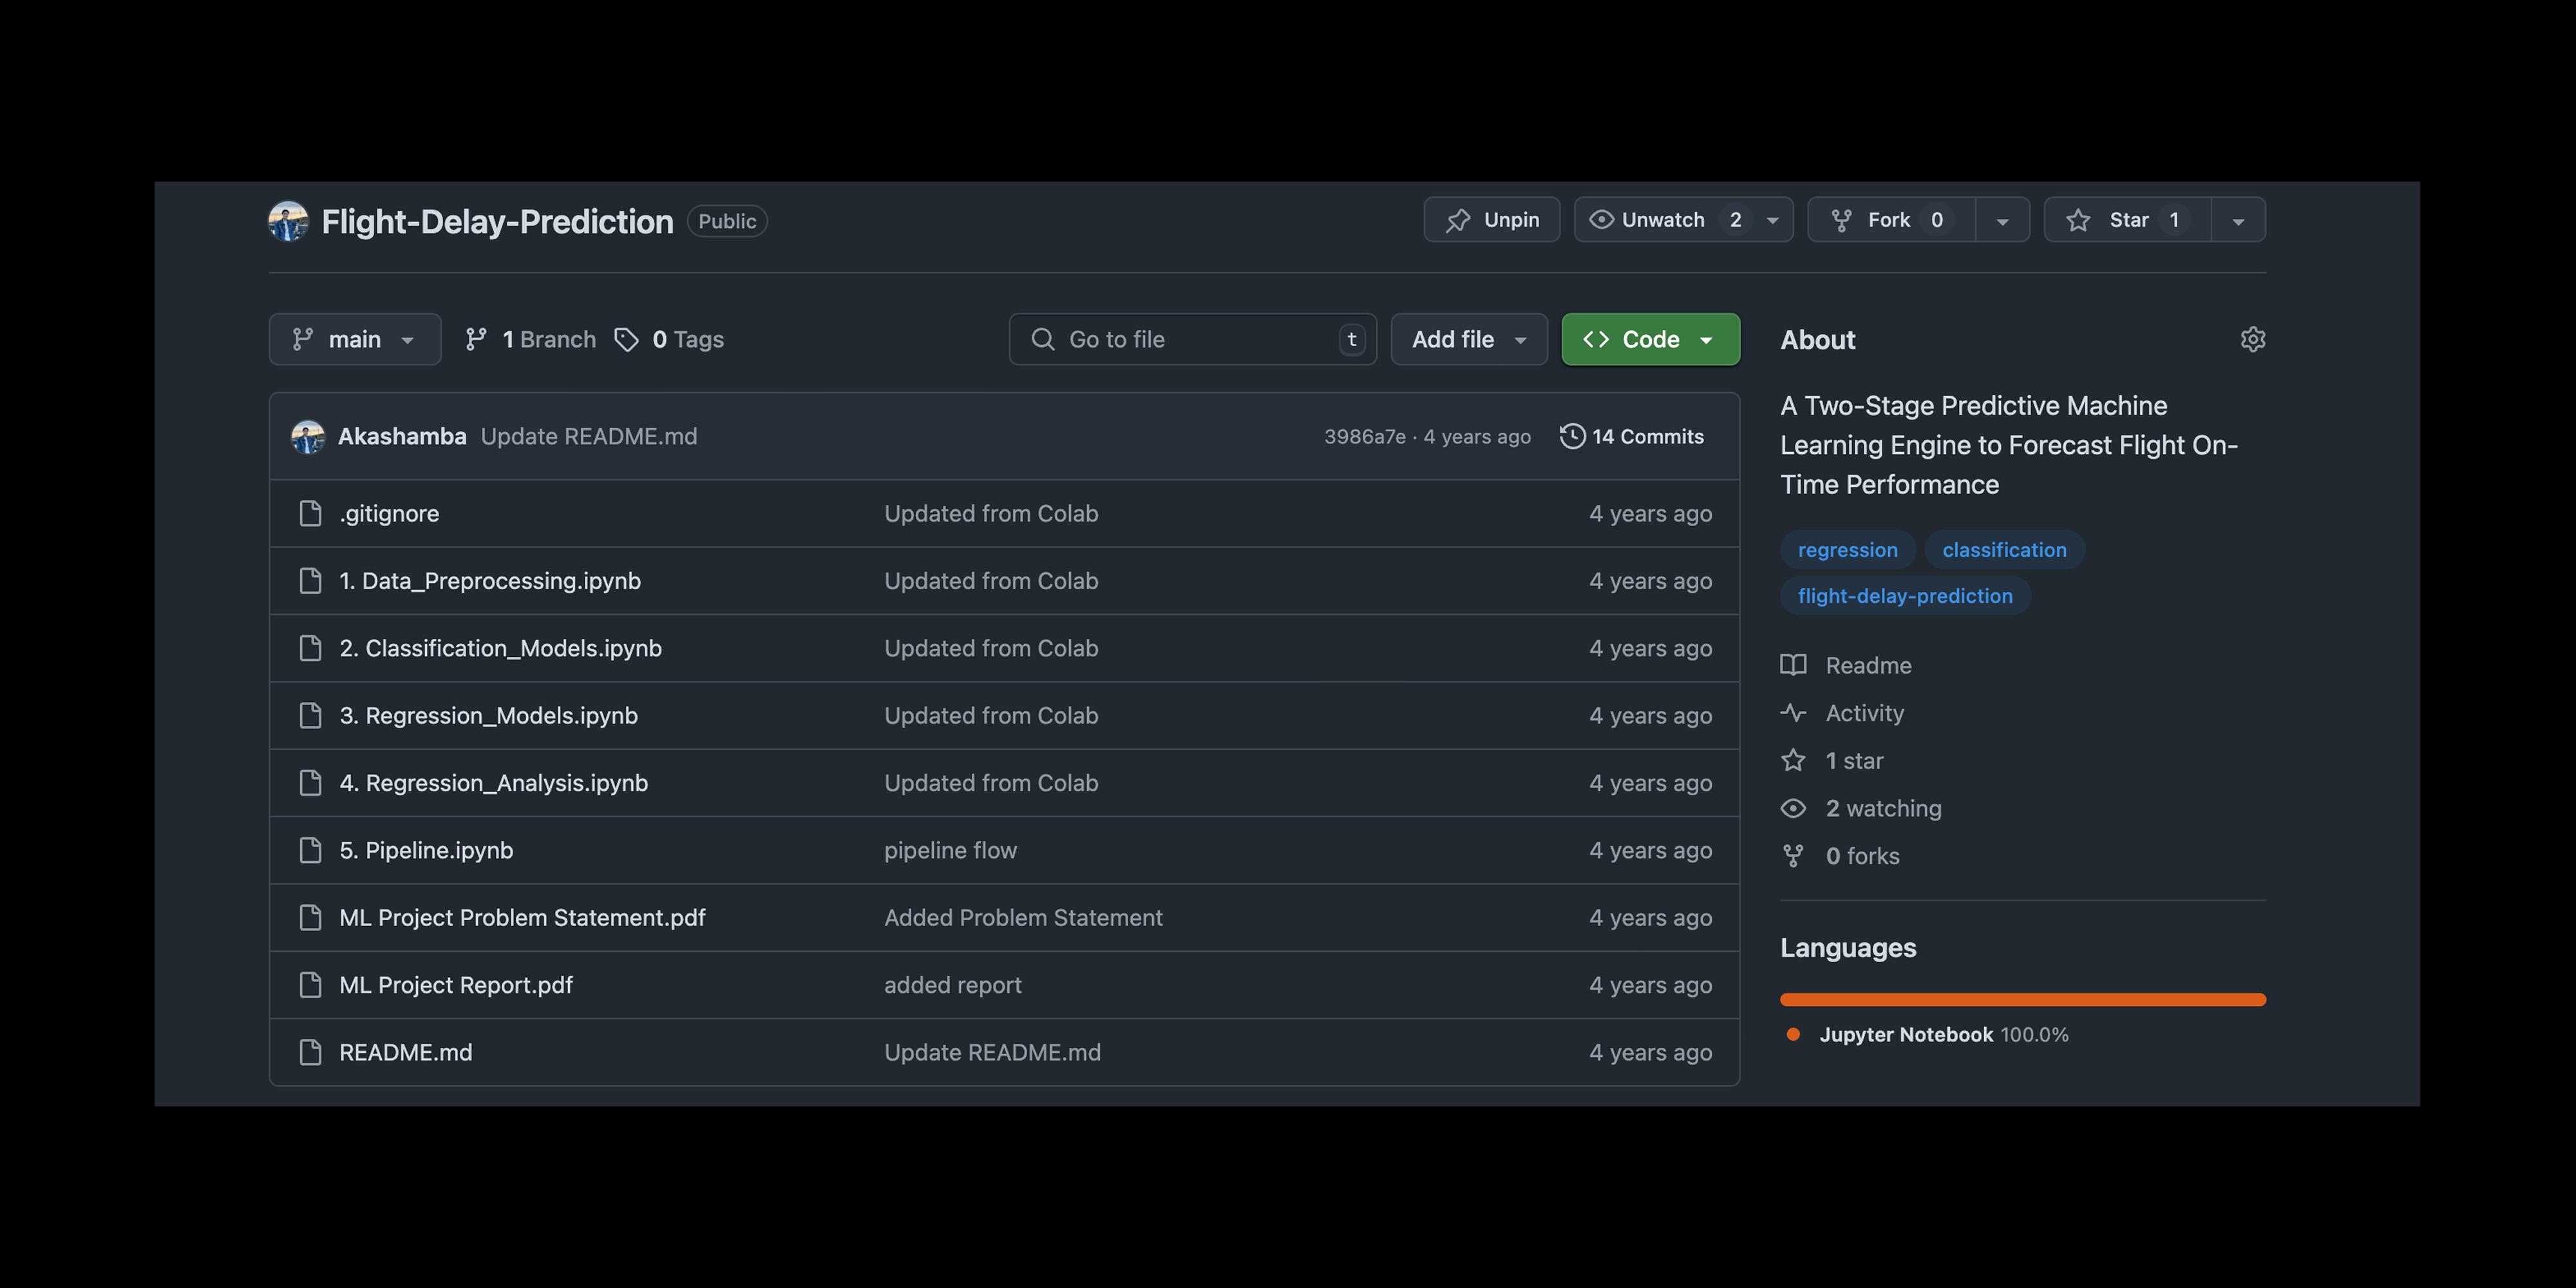Open the 0 Tags link
The height and width of the screenshot is (1288, 2576).
670,339
